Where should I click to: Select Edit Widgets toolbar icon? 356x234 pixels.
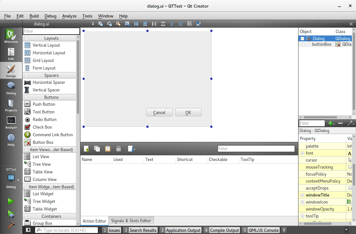pos(100,24)
